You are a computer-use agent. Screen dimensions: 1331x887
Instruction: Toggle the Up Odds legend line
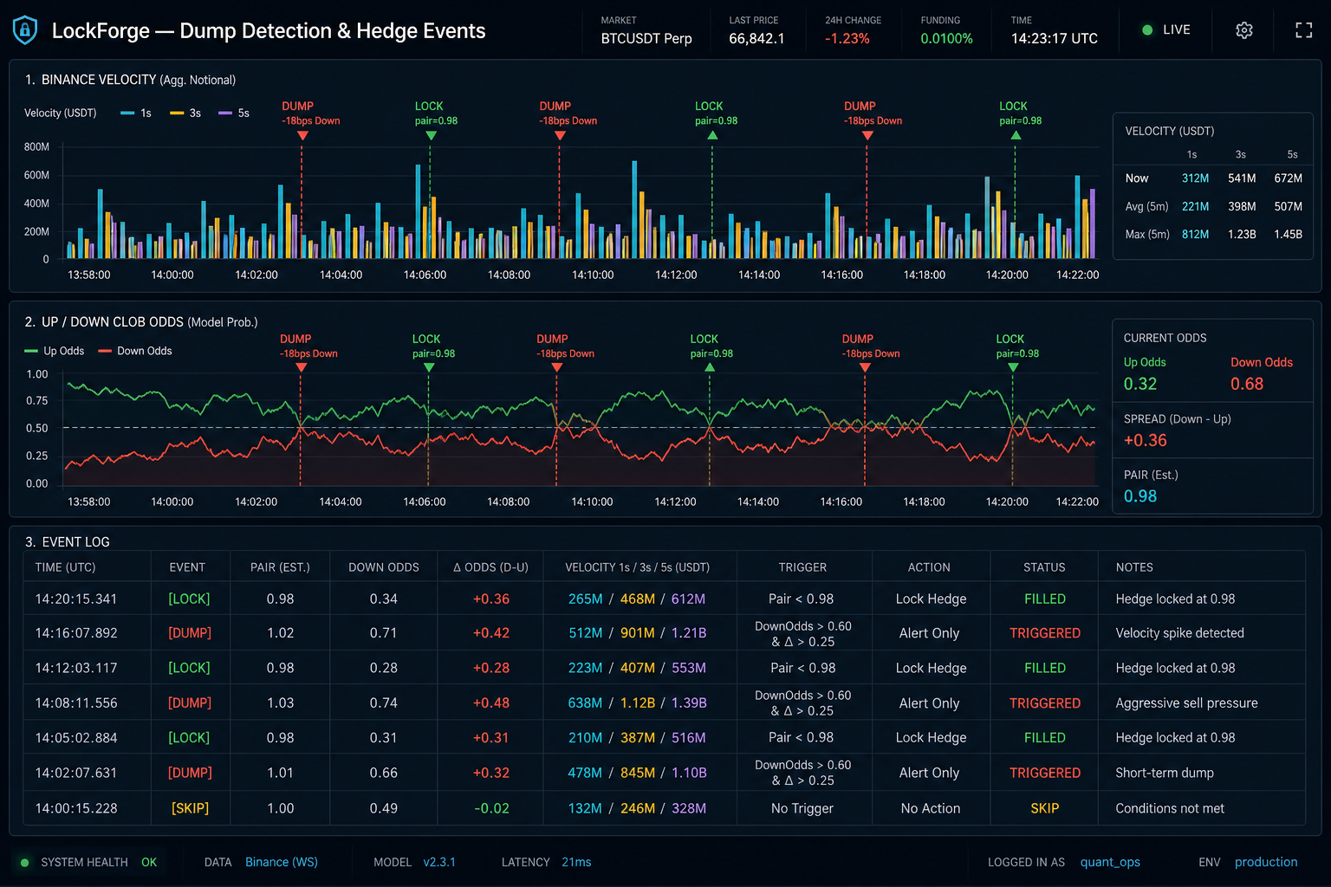click(55, 351)
